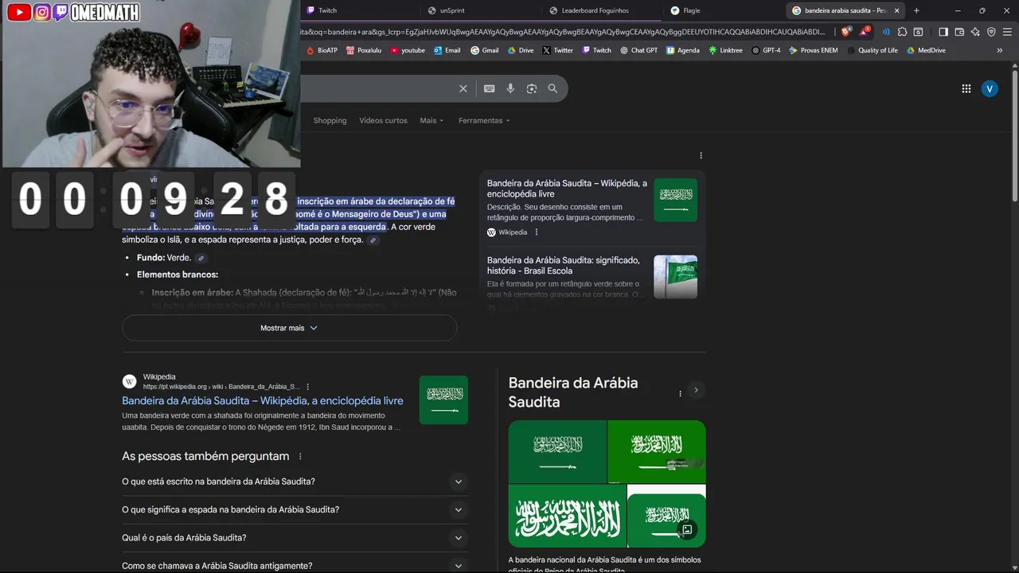Start voice search with microphone icon

click(510, 88)
